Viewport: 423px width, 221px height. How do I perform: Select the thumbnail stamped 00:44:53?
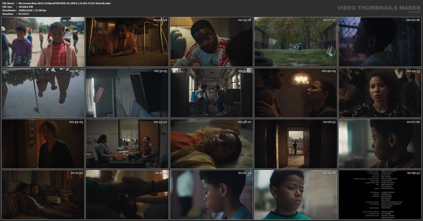pos(380,93)
